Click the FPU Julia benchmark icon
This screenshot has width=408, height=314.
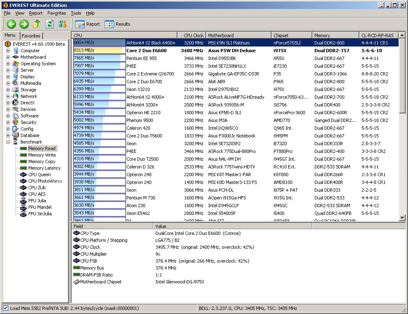(23, 201)
